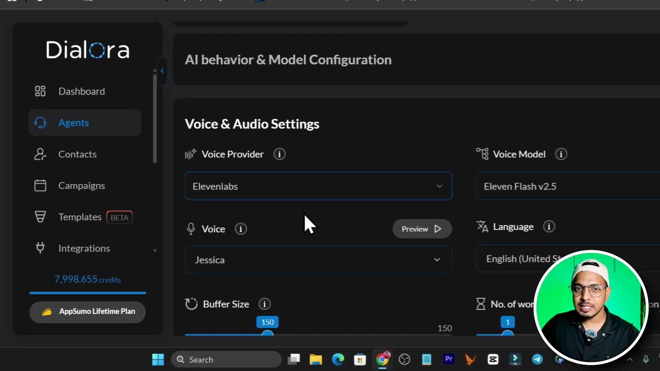Click the info icon beside Voice label

tap(241, 229)
